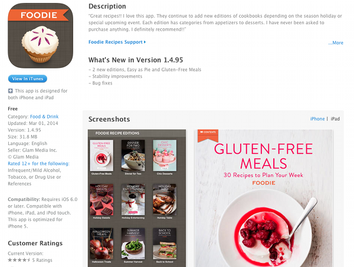354x267 pixels.
Task: Select the Chic Desserts edition cover
Action: click(165, 156)
